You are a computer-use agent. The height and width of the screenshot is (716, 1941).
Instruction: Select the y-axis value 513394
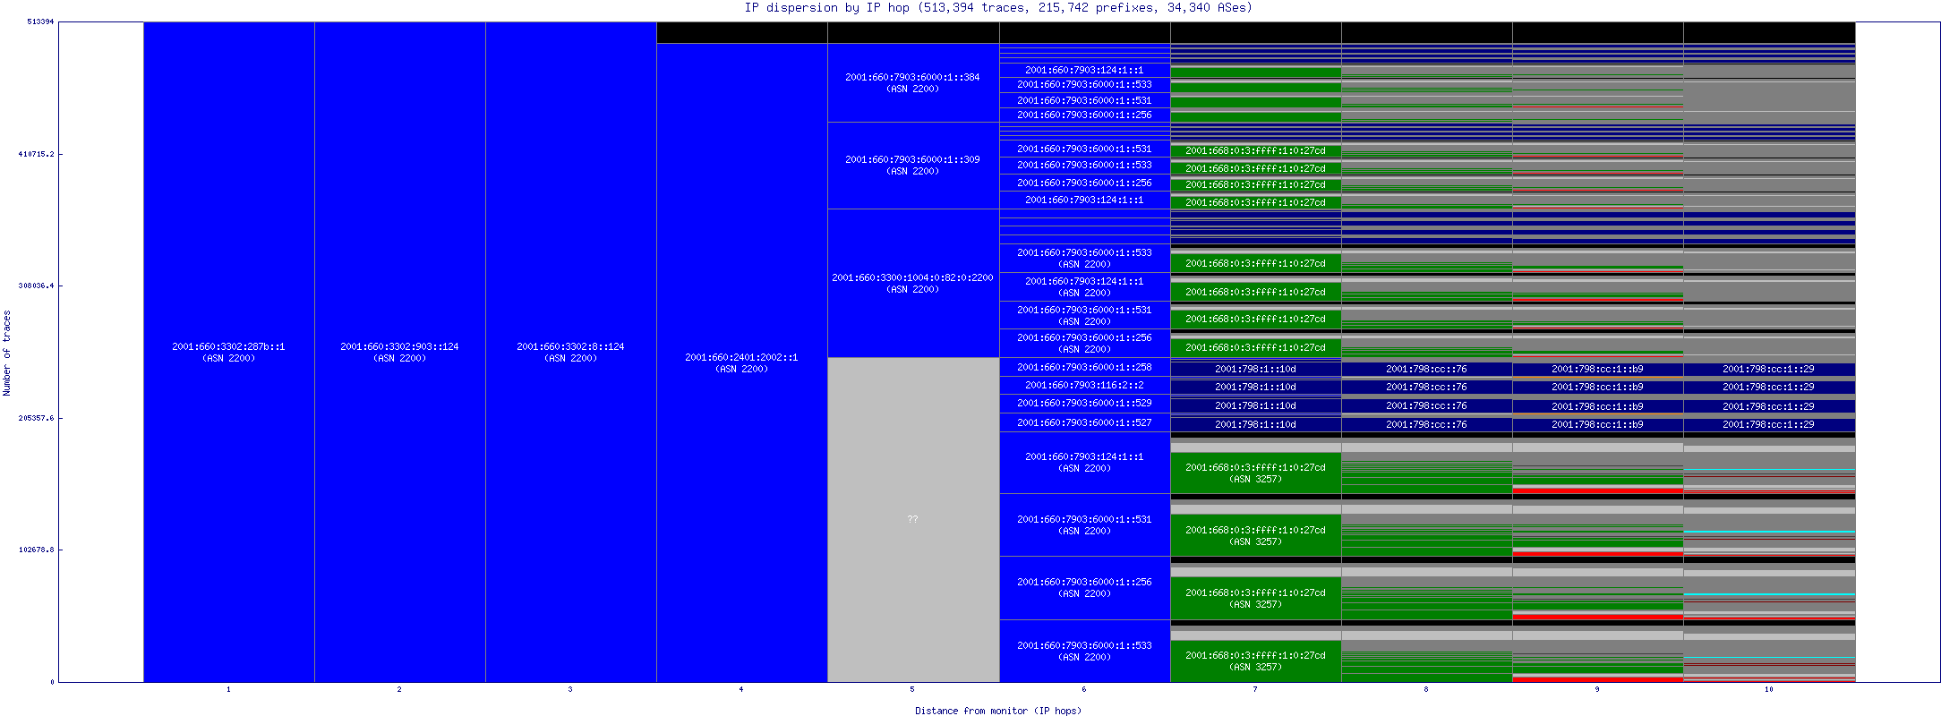coord(40,21)
